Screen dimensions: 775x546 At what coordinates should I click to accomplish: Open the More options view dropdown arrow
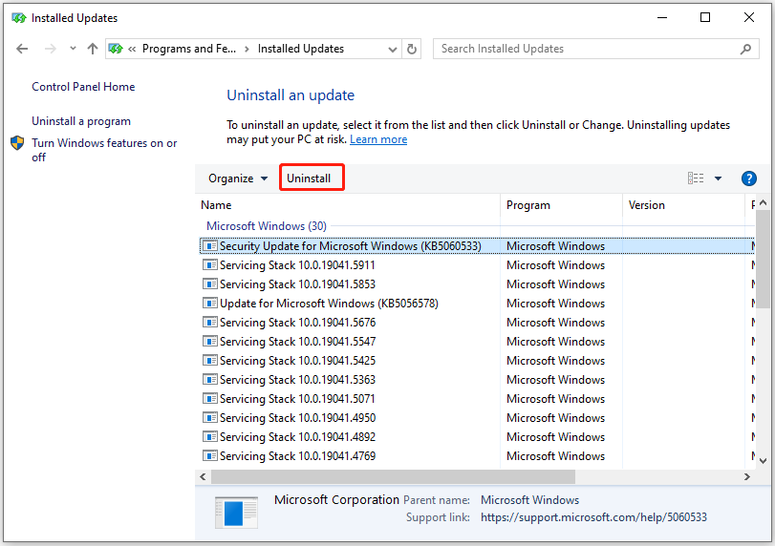(719, 178)
